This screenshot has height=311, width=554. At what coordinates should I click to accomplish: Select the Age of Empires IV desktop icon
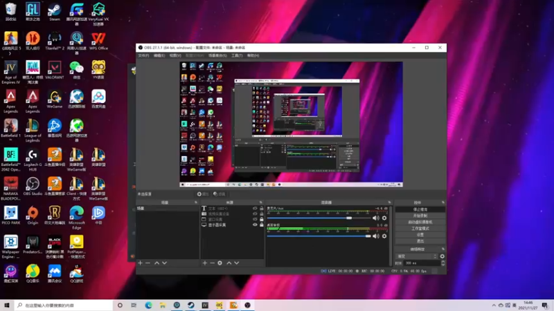coord(10,73)
